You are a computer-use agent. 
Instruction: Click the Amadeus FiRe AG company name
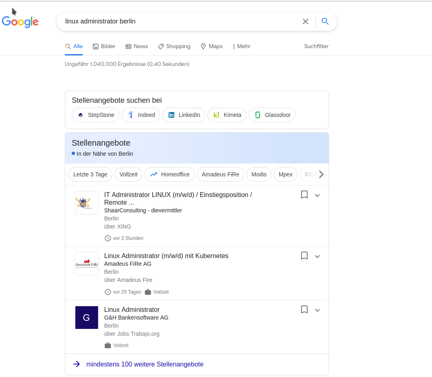click(x=128, y=264)
